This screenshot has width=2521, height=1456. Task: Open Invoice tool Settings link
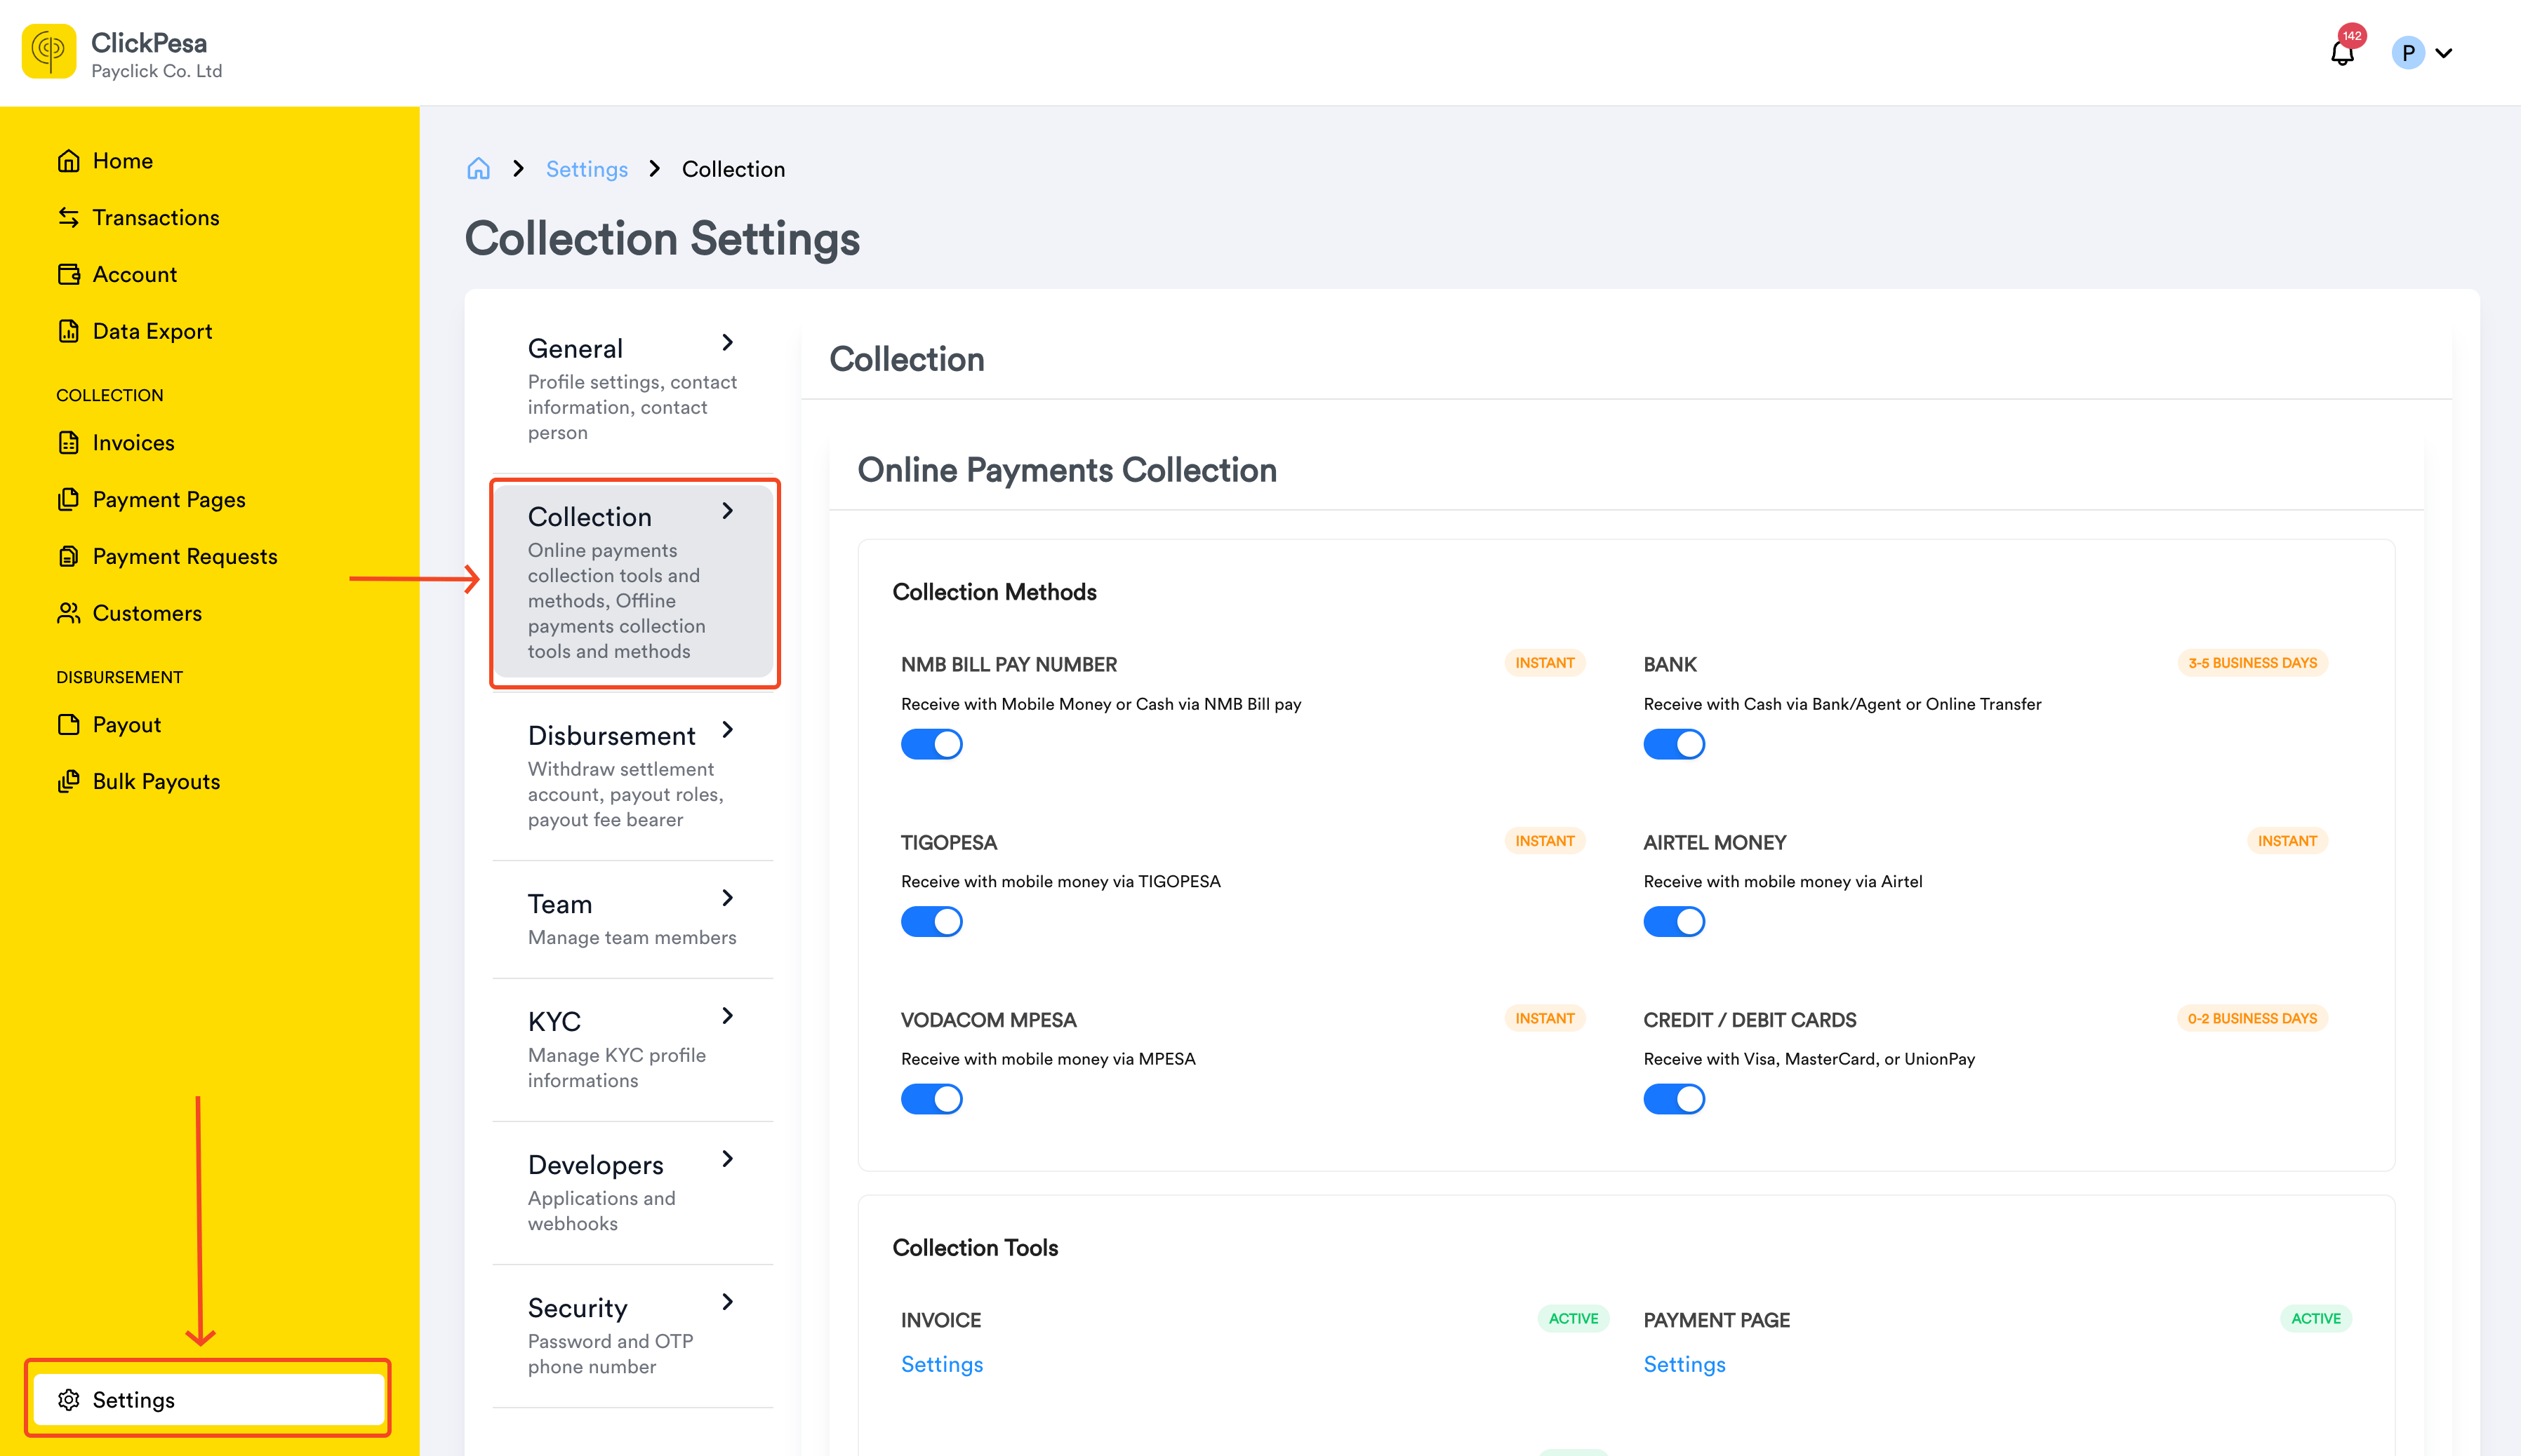[941, 1365]
